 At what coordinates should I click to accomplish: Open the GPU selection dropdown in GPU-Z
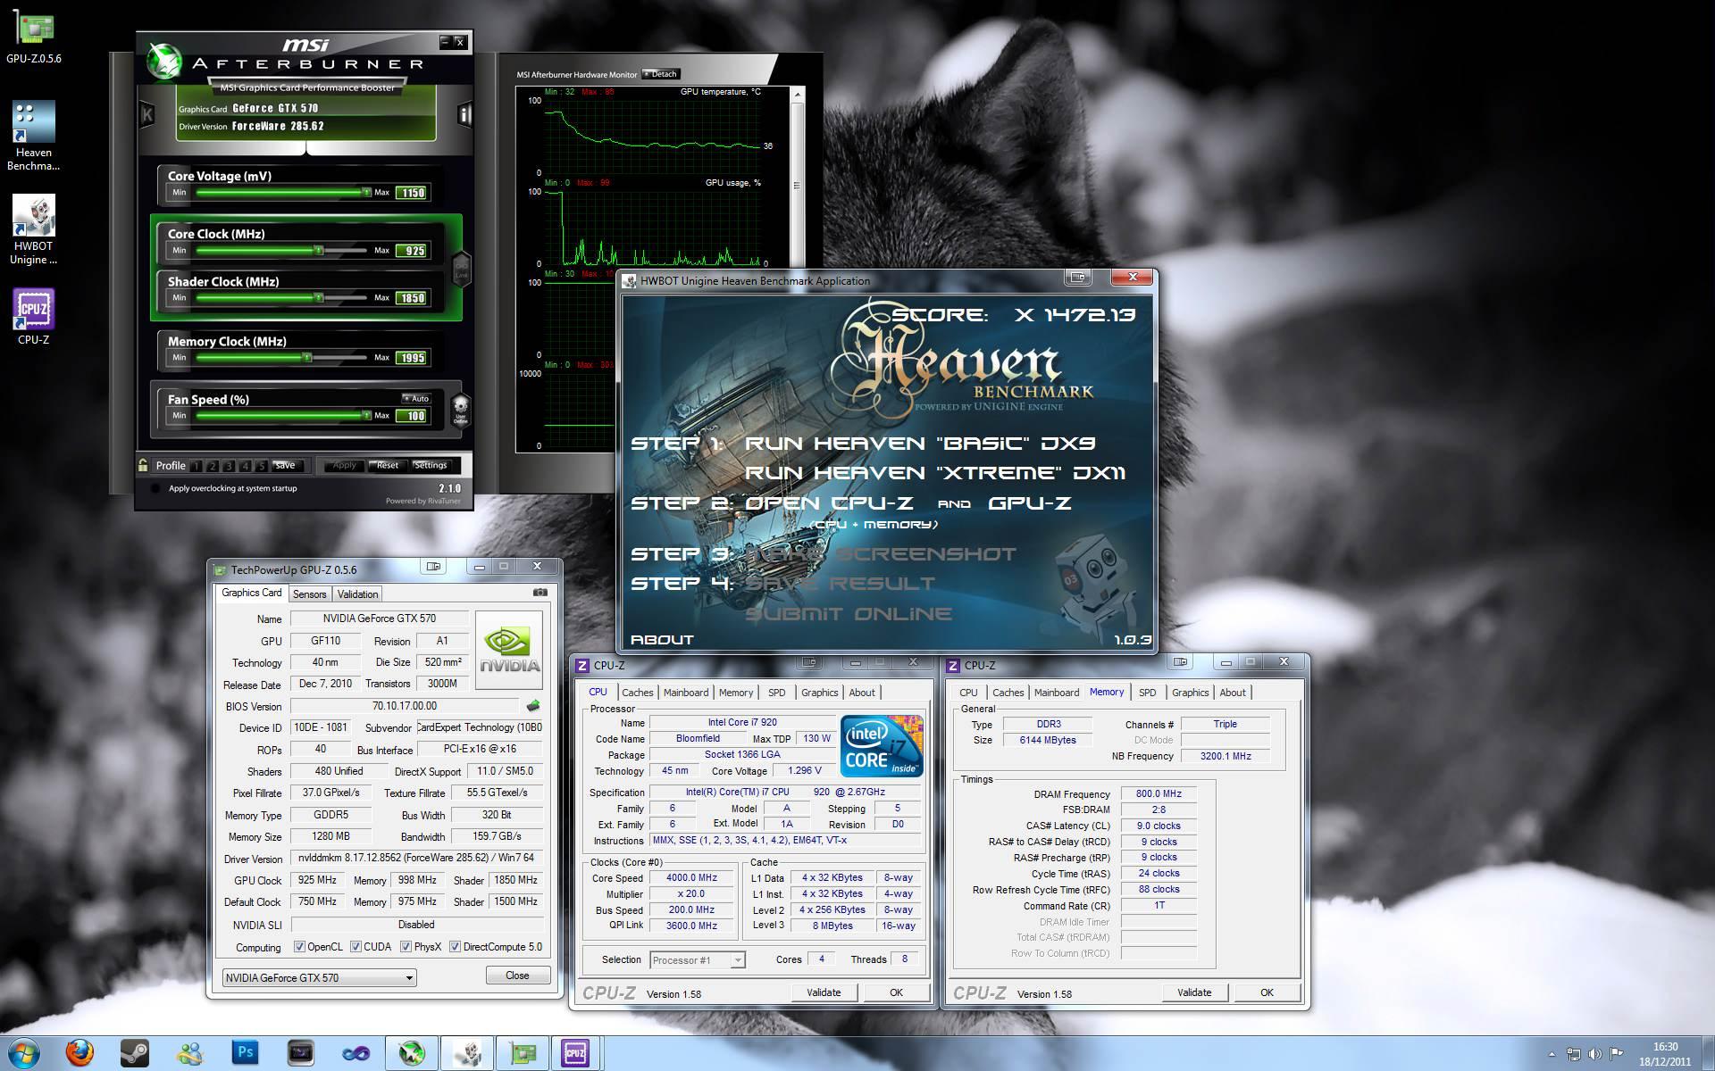319,977
